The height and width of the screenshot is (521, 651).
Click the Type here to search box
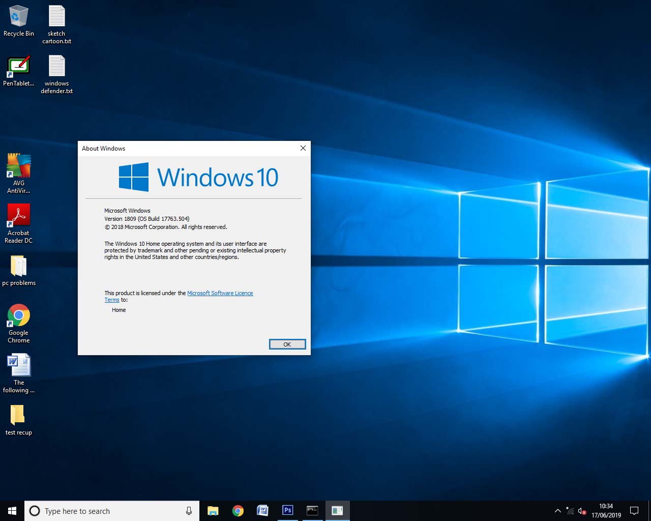112,511
